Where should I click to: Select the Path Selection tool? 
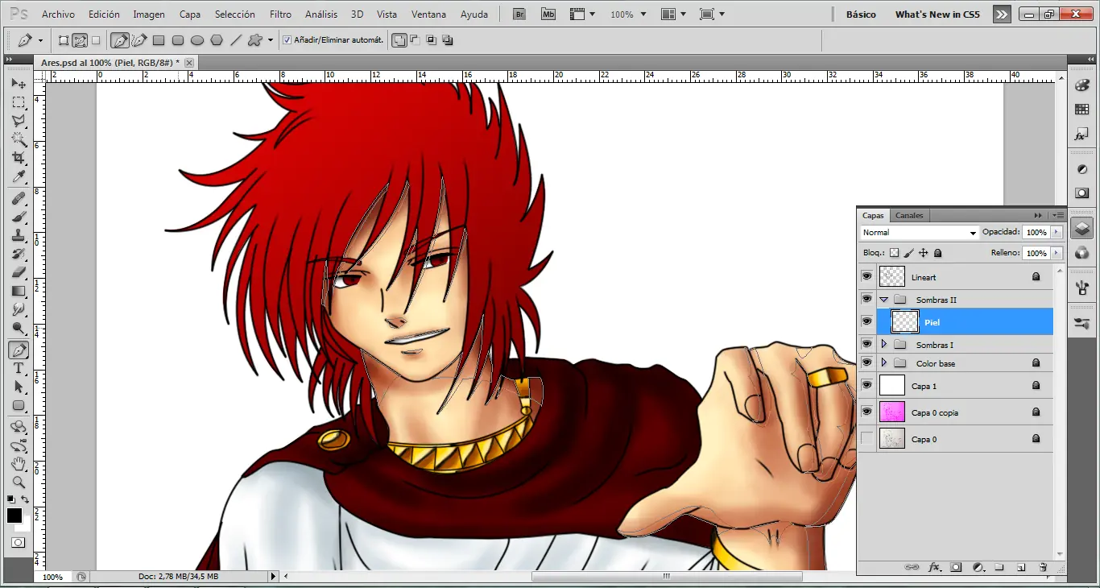[x=18, y=387]
